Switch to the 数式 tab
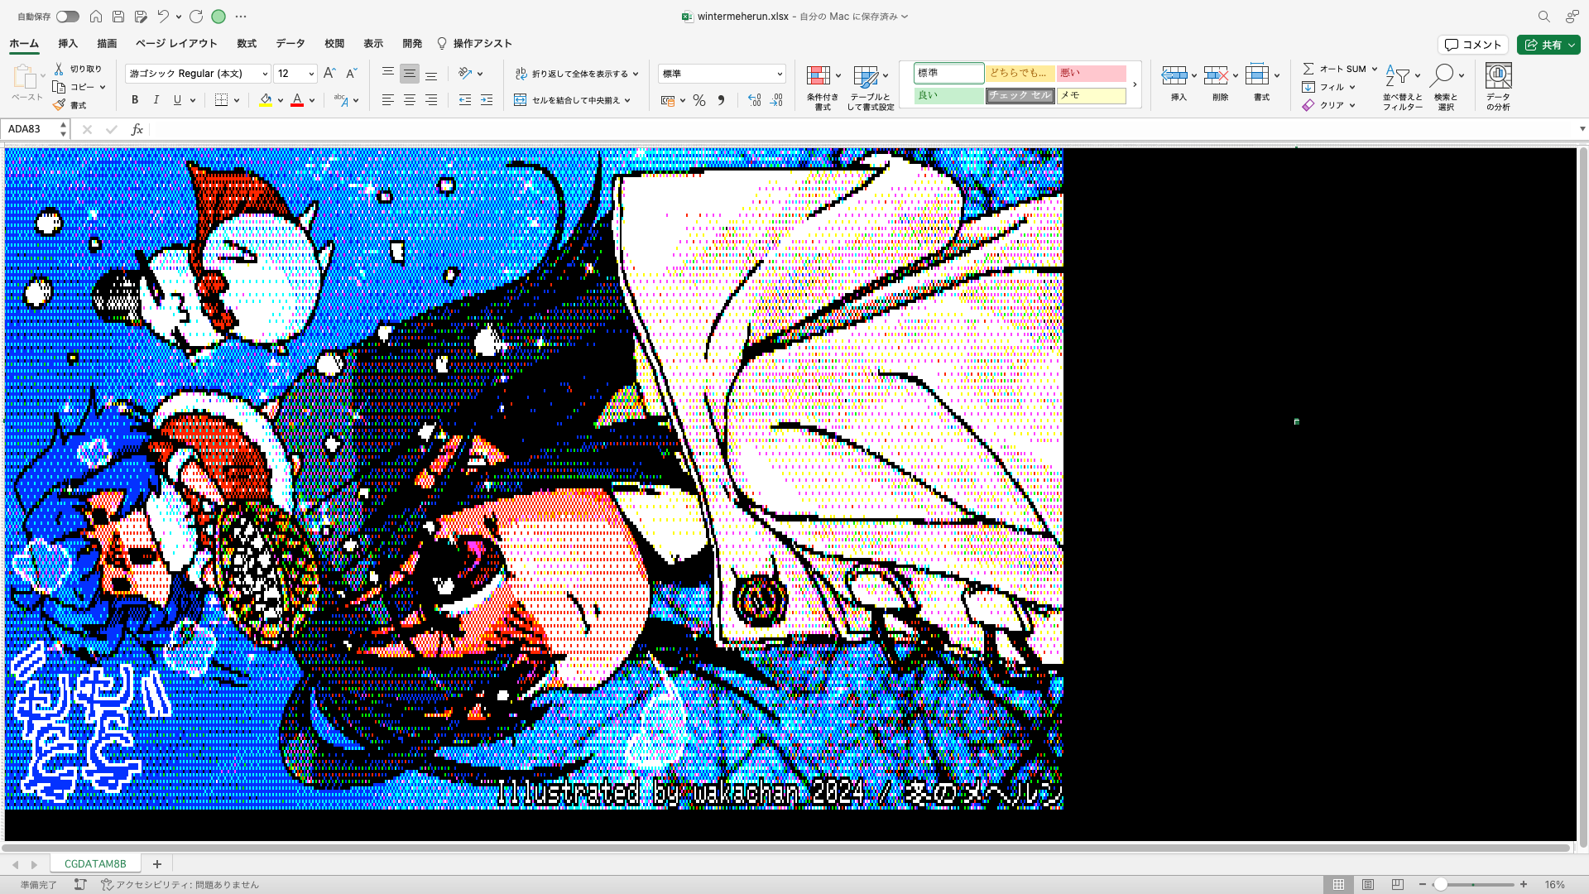 [247, 44]
